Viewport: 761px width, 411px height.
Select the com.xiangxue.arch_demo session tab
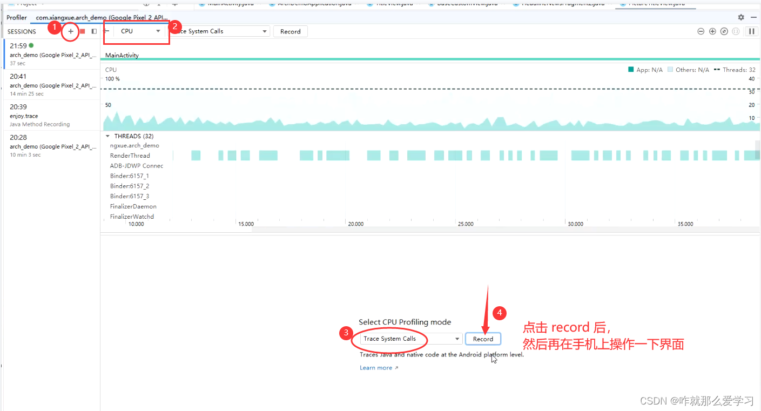click(x=102, y=17)
